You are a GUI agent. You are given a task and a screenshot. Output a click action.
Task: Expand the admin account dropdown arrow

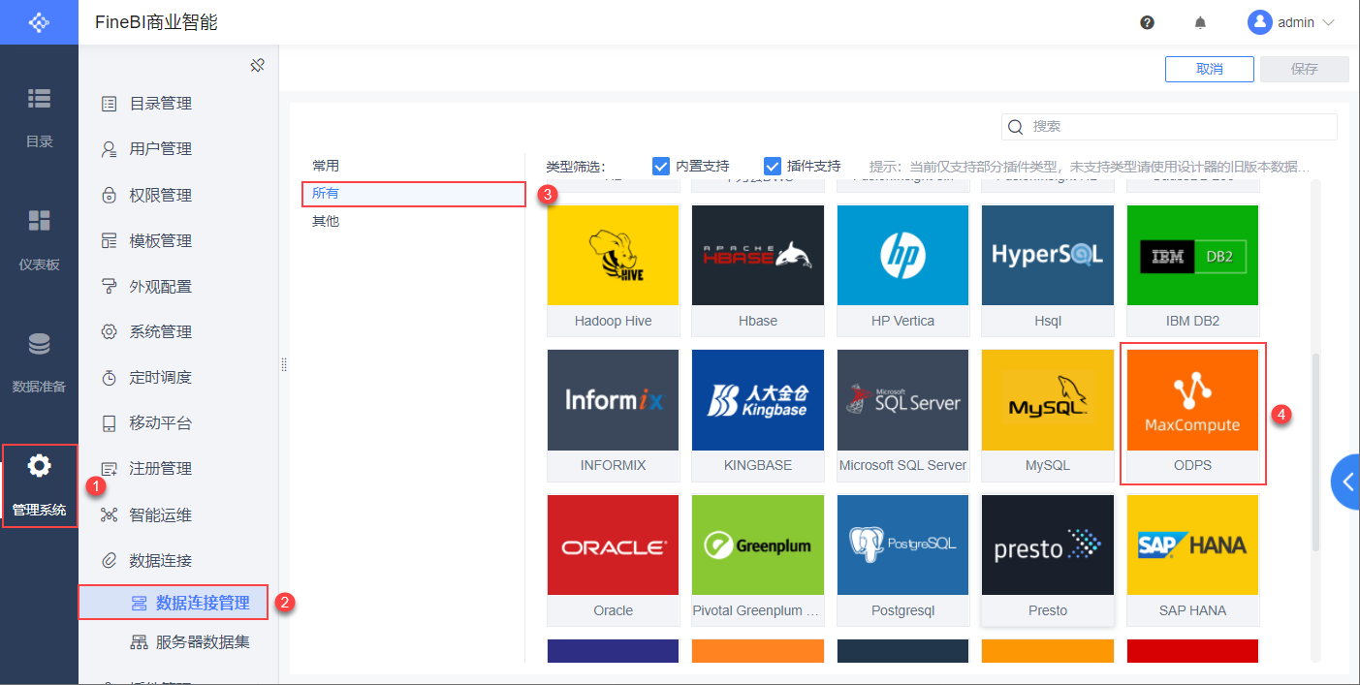click(x=1328, y=22)
